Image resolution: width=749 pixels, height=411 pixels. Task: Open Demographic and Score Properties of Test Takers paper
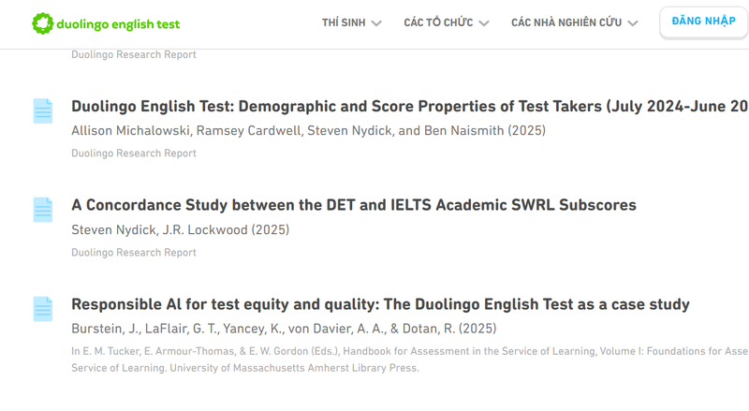click(x=410, y=106)
